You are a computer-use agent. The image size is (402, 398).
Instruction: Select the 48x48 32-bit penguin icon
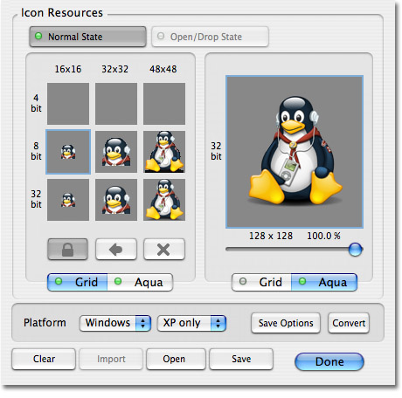click(164, 200)
